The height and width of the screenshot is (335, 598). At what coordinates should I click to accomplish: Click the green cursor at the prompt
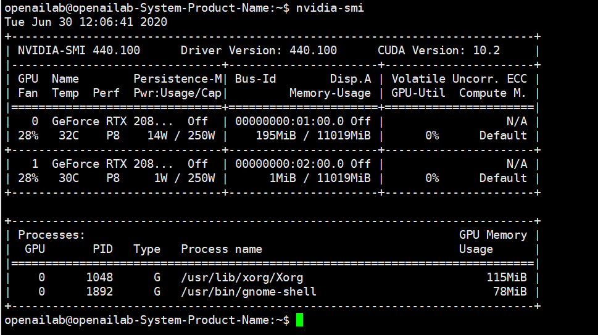tap(300, 320)
